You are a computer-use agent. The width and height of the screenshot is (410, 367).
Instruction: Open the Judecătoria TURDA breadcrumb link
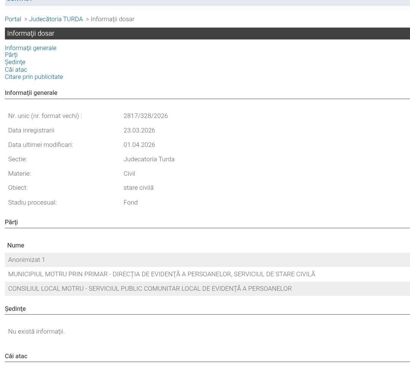click(56, 19)
